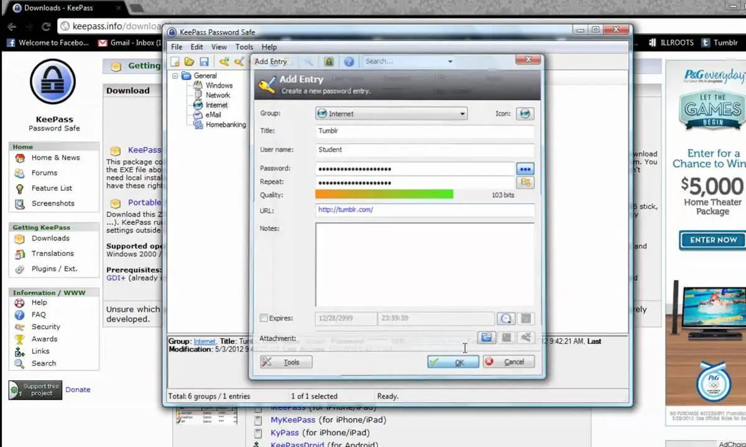Open the Translations link in the sidebar
This screenshot has height=447, width=746.
[52, 253]
